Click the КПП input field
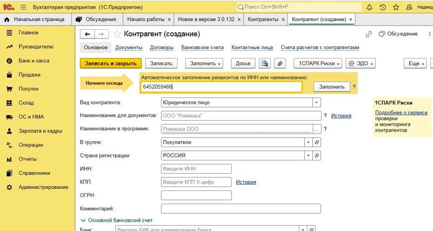Screen dimensions: 433x231 click(x=196, y=182)
